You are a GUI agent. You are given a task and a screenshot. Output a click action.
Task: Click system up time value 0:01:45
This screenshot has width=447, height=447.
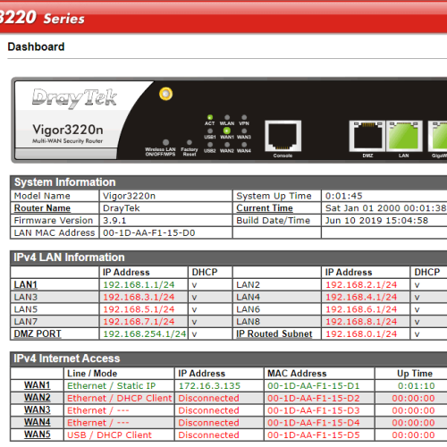point(344,196)
